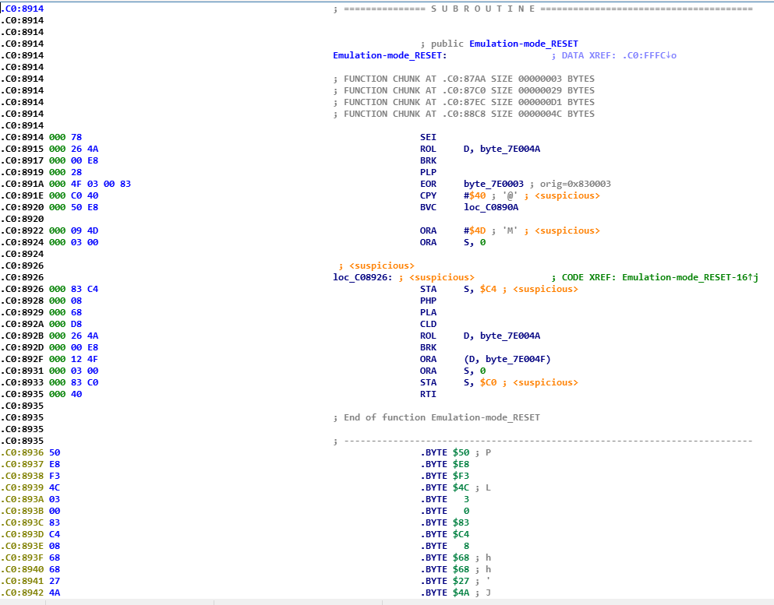Click the CLD instruction mnemonic

(428, 324)
